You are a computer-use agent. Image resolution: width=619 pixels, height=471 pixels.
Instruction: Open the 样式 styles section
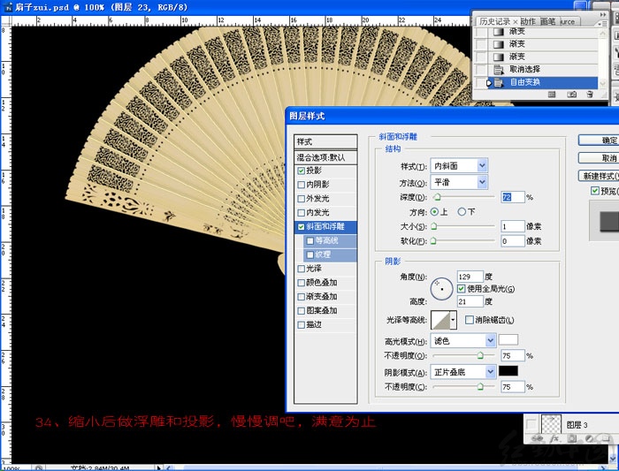325,141
